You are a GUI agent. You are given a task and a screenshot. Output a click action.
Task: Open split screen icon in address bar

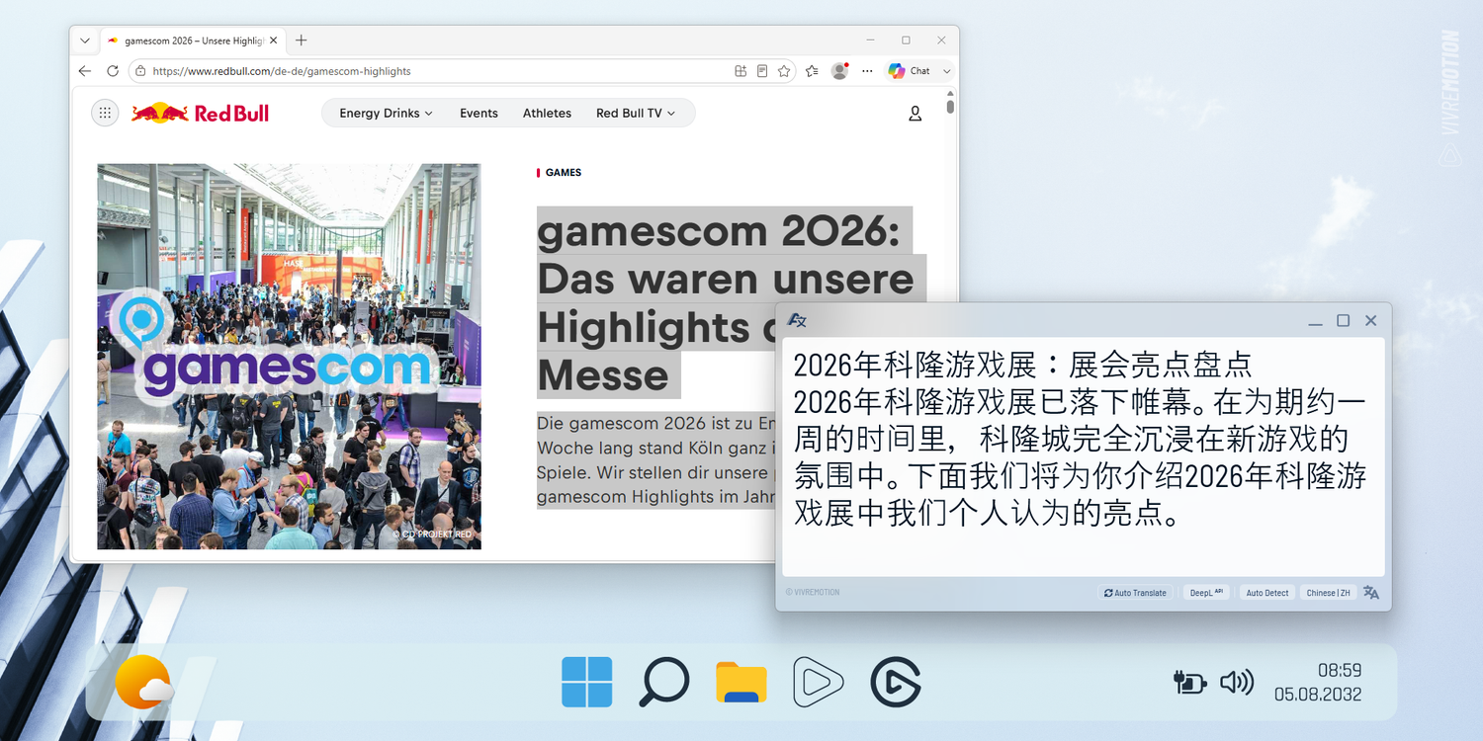(741, 71)
